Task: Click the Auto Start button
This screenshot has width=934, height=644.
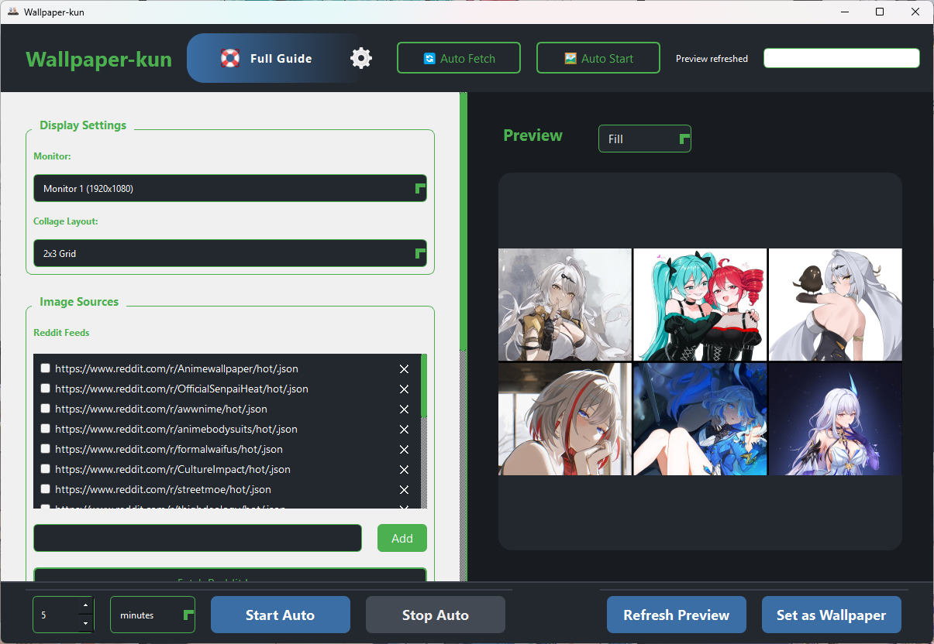Action: (598, 58)
